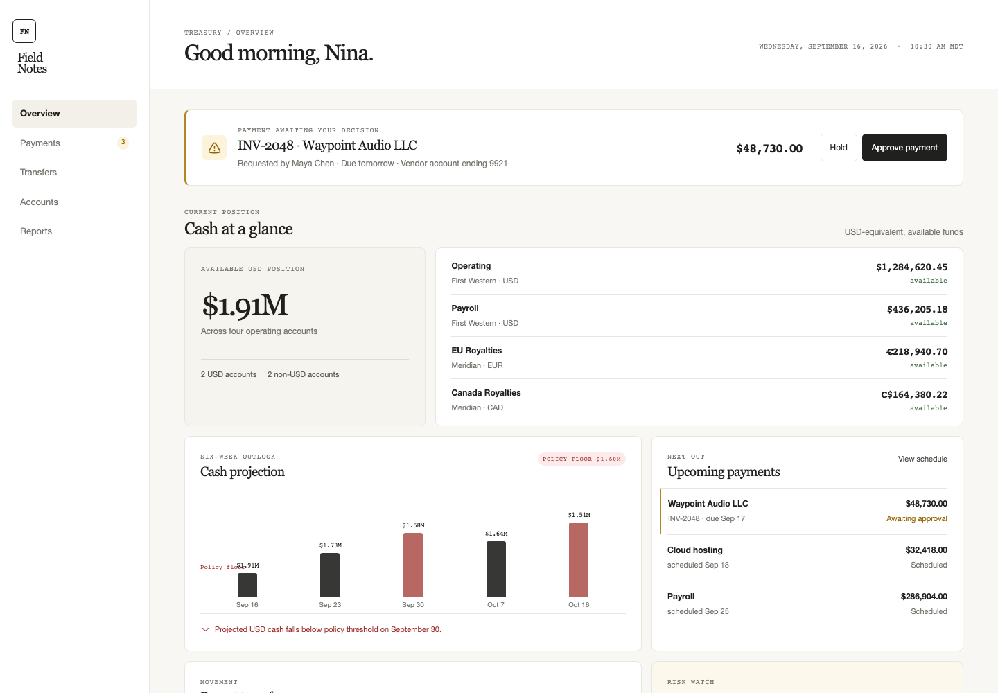The image size is (998, 693).
Task: Open the Accounts section in sidebar
Action: tap(74, 202)
